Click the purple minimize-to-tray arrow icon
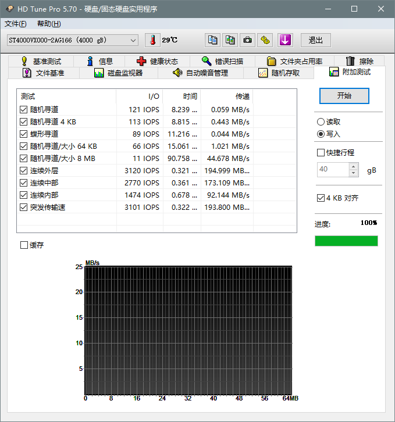395x422 pixels. (x=285, y=40)
